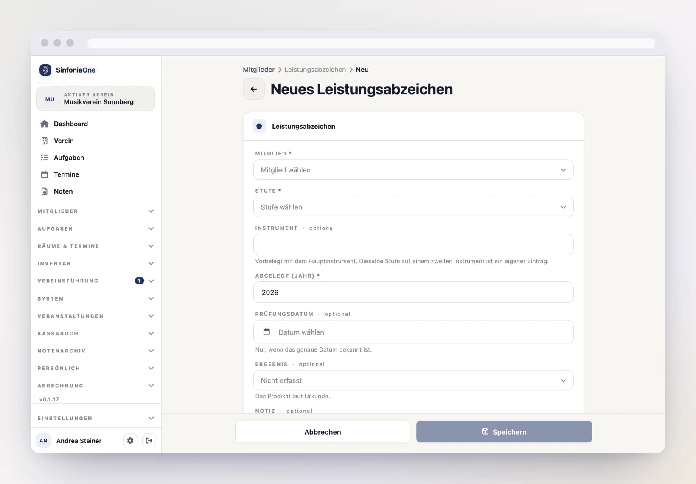Open Dashboard via the home icon
Screen dimensions: 696x484
point(45,124)
